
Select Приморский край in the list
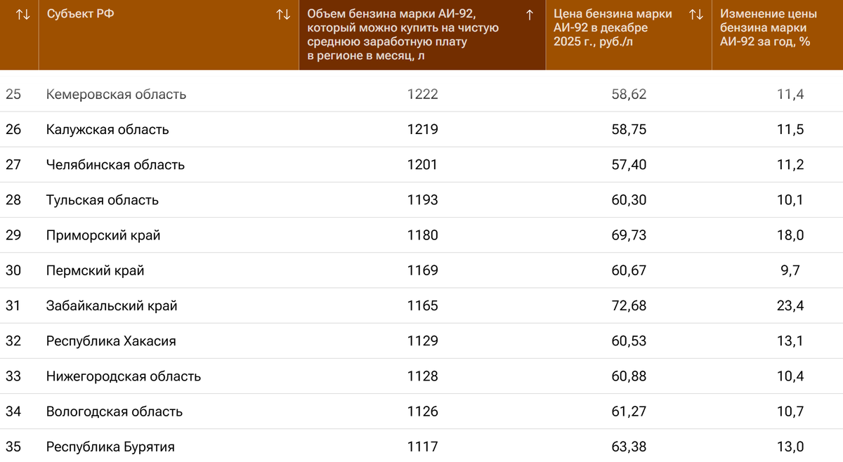pyautogui.click(x=103, y=235)
